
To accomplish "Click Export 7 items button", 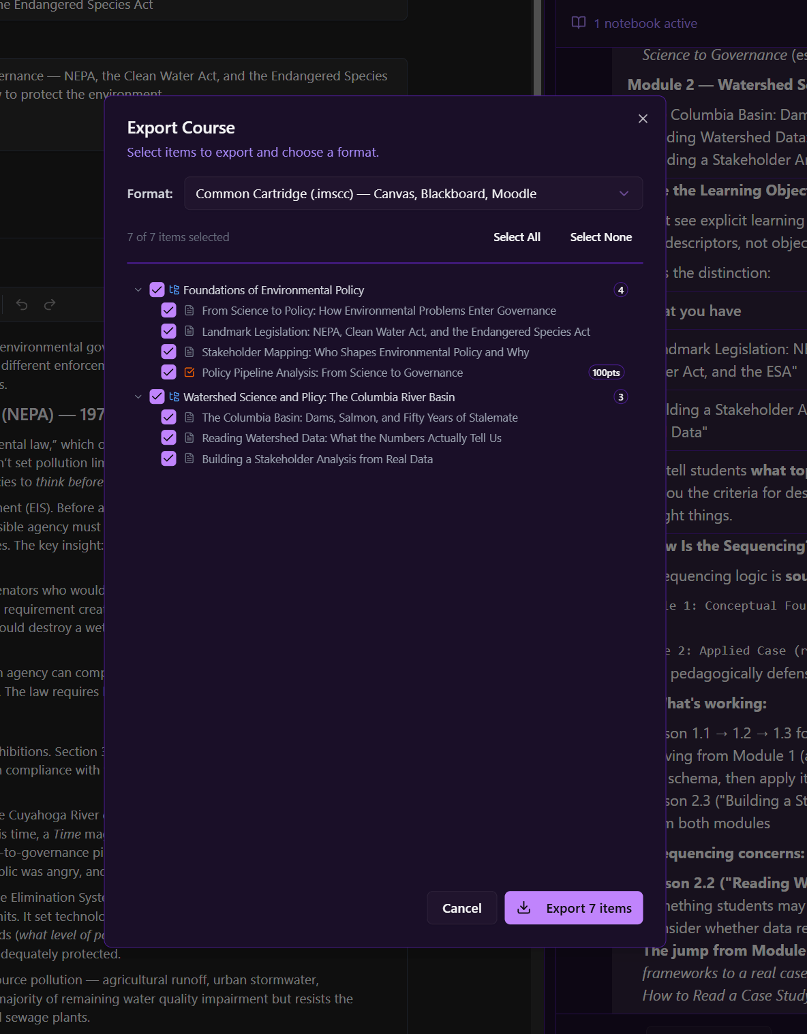I will [x=573, y=908].
